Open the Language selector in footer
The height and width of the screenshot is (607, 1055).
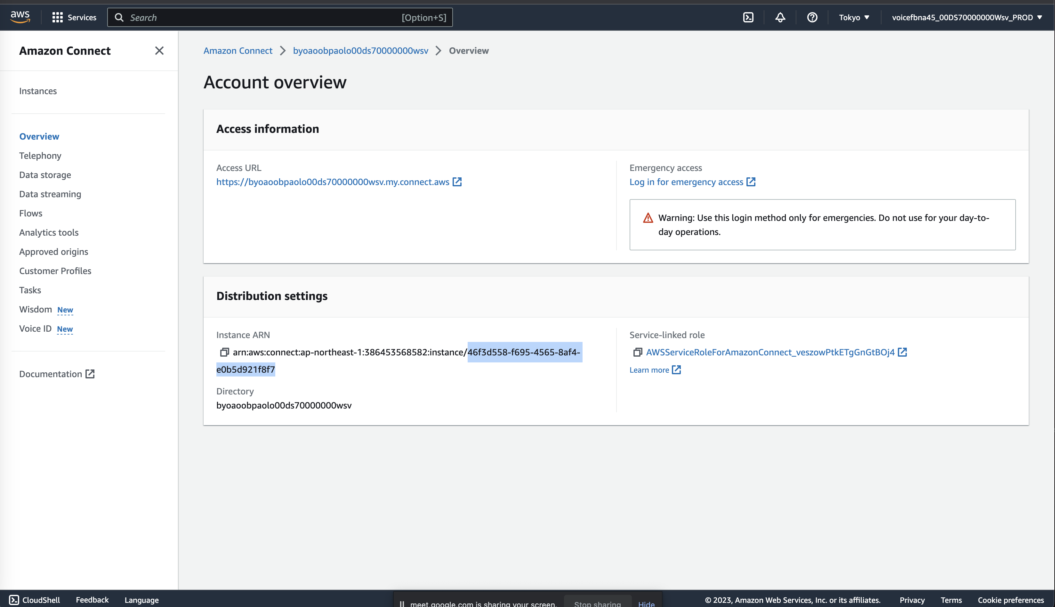[x=142, y=600]
